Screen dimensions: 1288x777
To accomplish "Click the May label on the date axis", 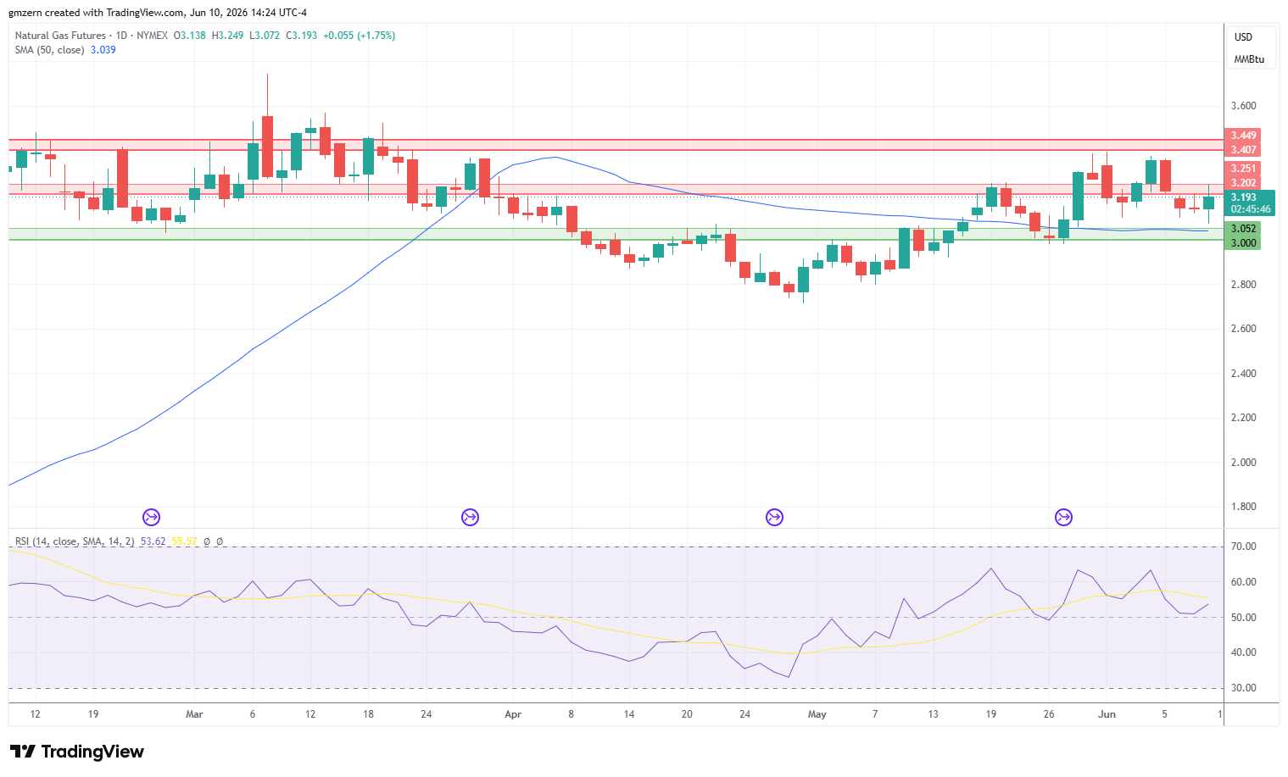I will coord(817,714).
